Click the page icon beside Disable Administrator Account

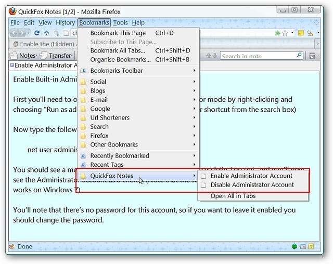[203, 185]
